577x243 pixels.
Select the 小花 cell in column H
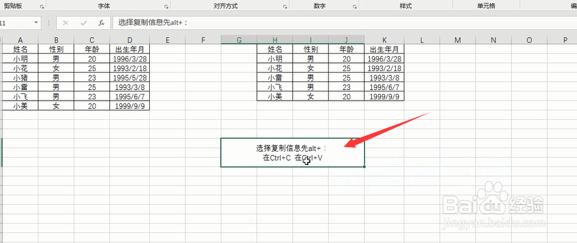[275, 68]
